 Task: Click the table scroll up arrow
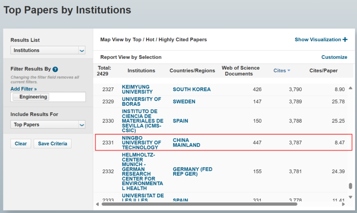click(x=351, y=88)
